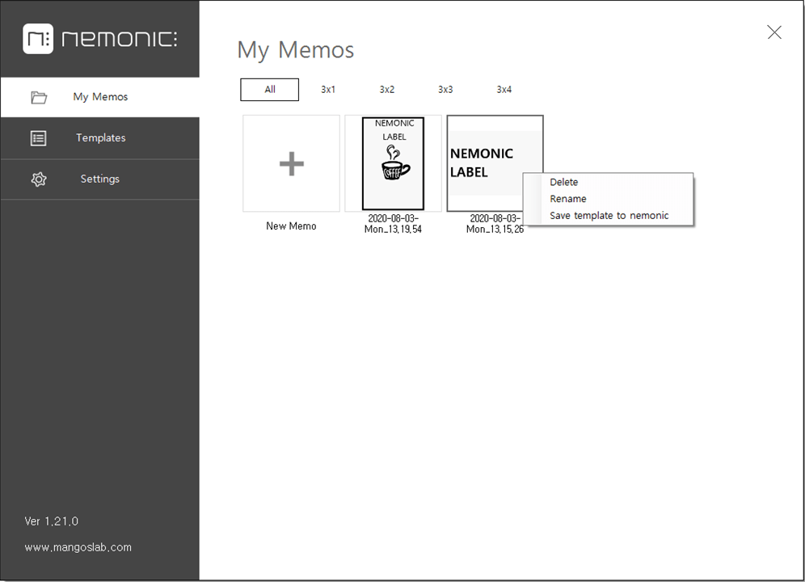Open Templates in the sidebar
This screenshot has height=582, width=805.
click(100, 138)
